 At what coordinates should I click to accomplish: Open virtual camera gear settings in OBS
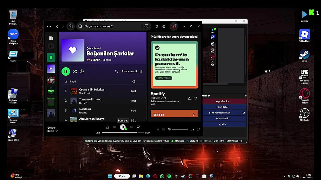point(244,113)
